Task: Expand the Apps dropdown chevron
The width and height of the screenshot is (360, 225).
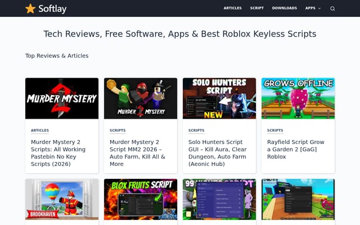Action: pos(319,8)
